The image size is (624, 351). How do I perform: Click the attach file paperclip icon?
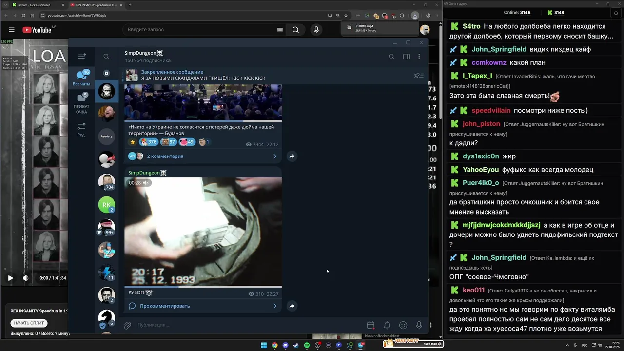pyautogui.click(x=128, y=325)
